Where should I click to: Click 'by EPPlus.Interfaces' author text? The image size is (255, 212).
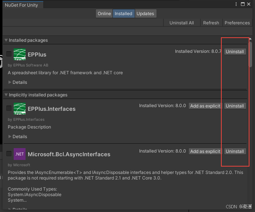[26, 119]
